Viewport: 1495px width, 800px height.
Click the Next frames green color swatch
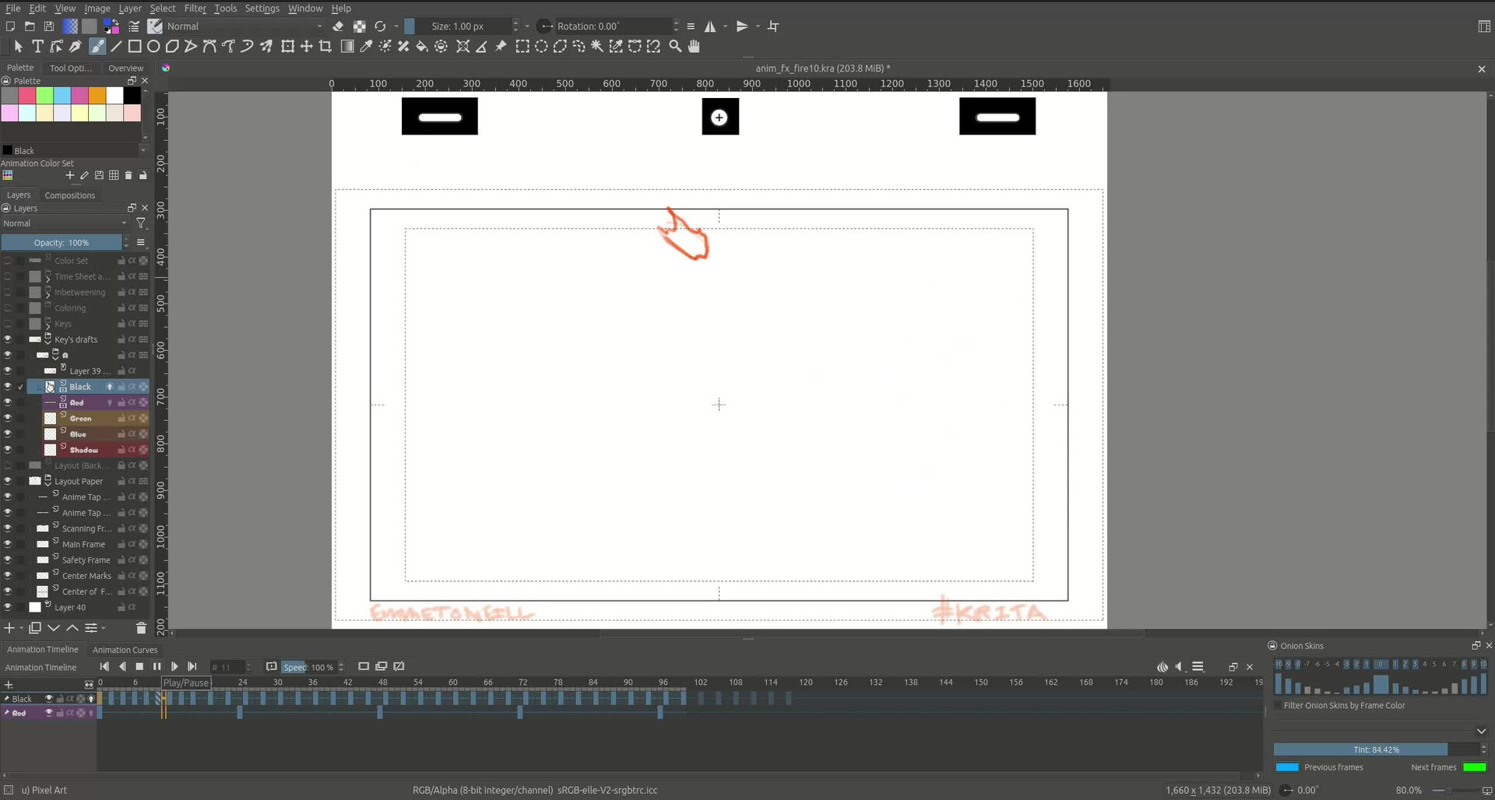point(1474,767)
